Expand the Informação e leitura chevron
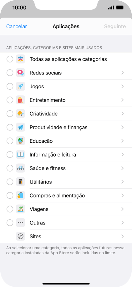Screen dimensions: 132x287 (x=123, y=155)
